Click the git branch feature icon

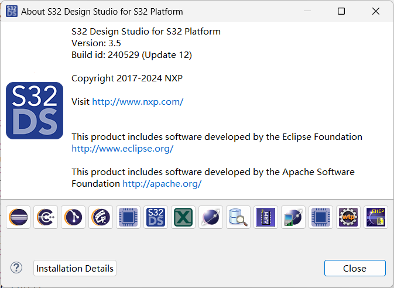73,217
